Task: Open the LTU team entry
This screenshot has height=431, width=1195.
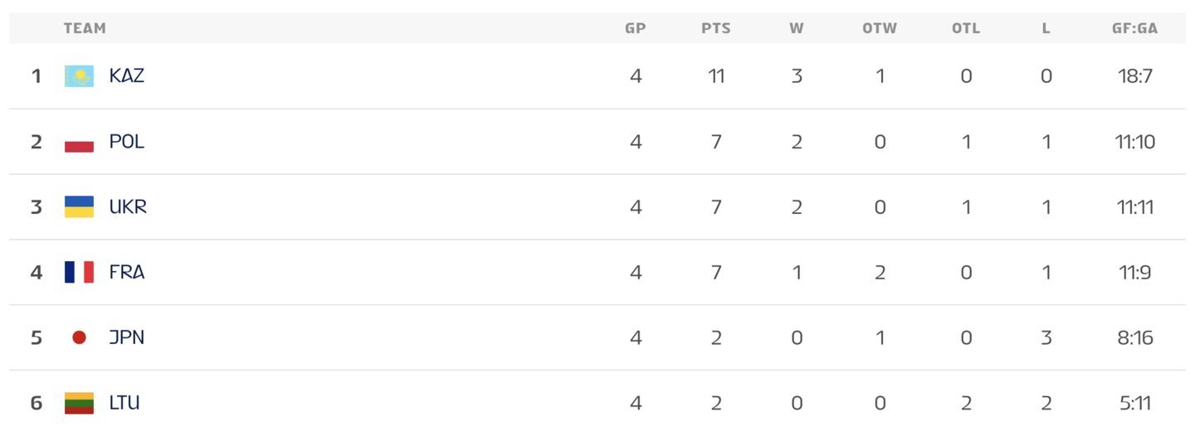Action: click(124, 403)
